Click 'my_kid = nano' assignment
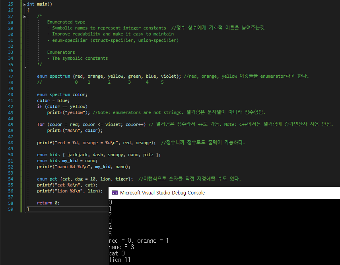Viewport: 340px width, 265px height. pyautogui.click(x=80, y=161)
